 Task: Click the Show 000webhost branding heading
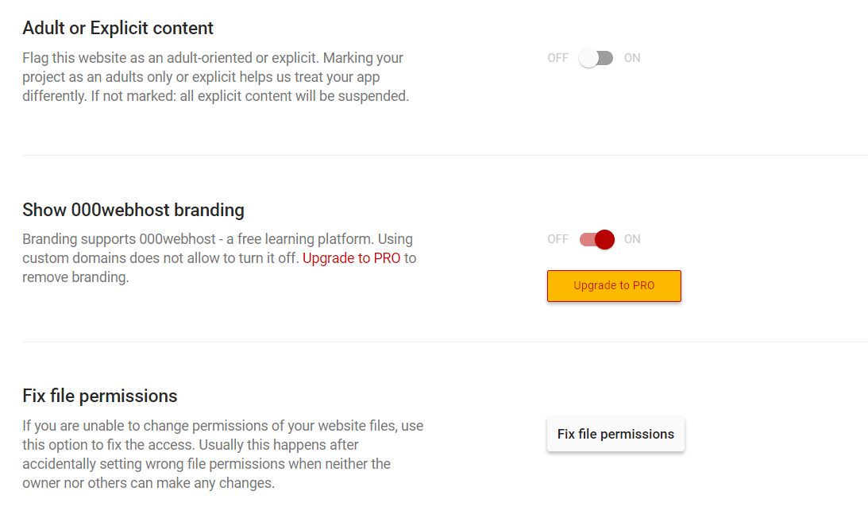(x=133, y=210)
